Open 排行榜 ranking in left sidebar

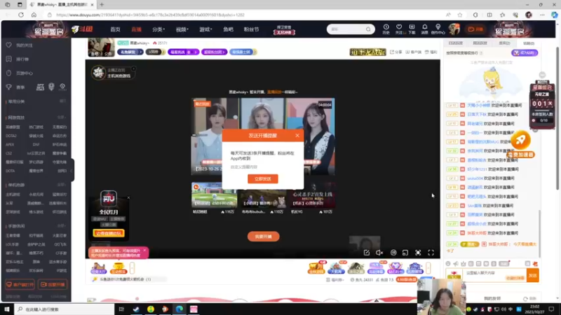tap(22, 59)
